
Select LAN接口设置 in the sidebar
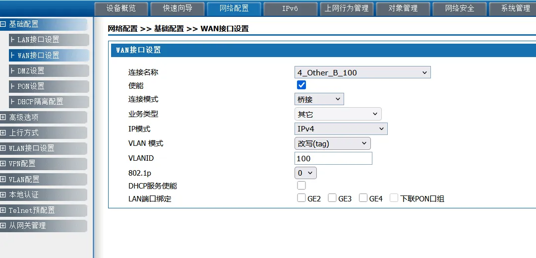[49, 40]
